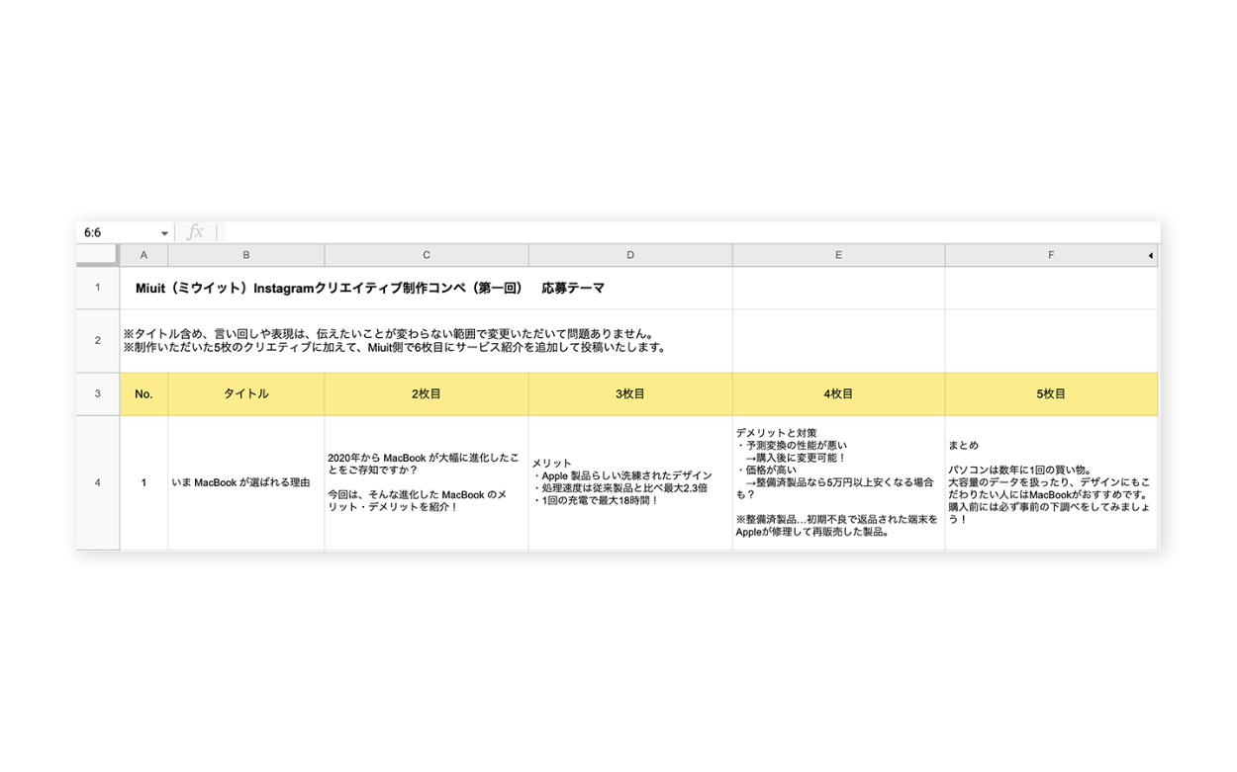Select the メリット cell in column D
Screen dimensions: 1237x772
(629, 482)
